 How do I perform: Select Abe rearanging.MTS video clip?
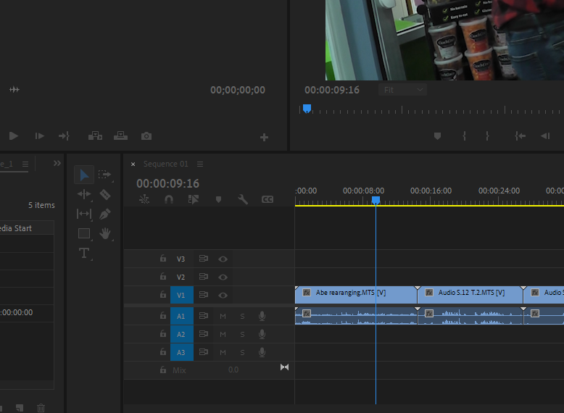pos(356,295)
